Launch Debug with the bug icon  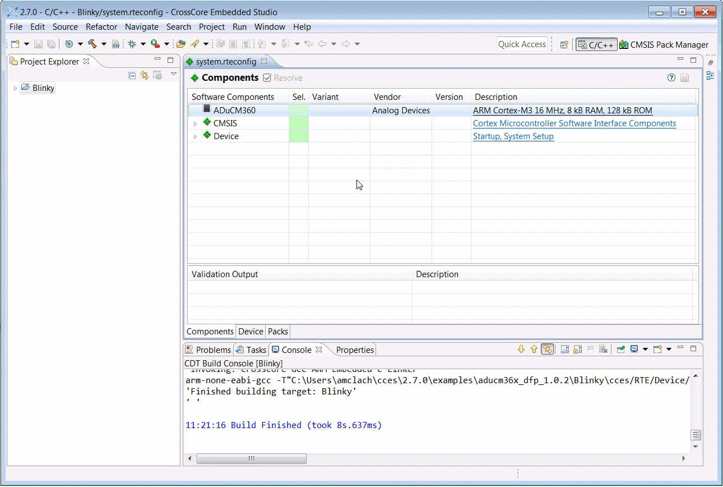[132, 44]
